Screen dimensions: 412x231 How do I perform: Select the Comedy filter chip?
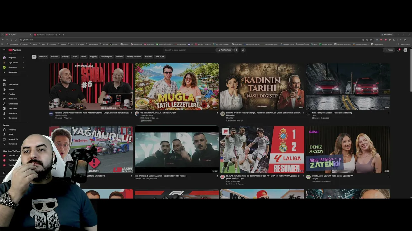[x=119, y=57]
